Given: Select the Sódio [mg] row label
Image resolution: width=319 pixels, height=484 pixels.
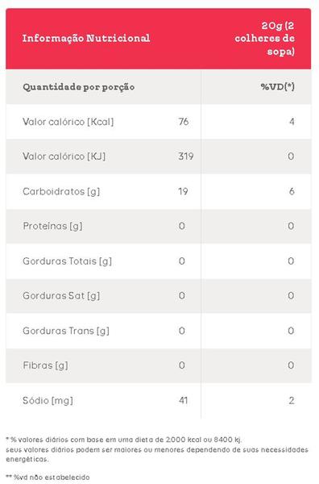Looking at the screenshot, I should 48,401.
